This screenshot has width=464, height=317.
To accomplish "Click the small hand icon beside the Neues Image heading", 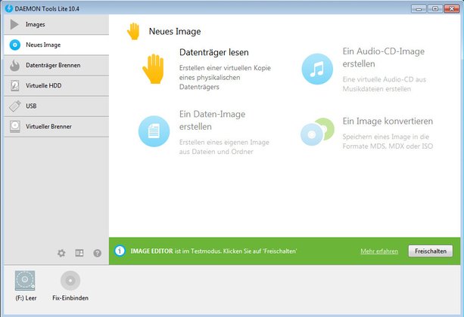I will [x=133, y=31].
